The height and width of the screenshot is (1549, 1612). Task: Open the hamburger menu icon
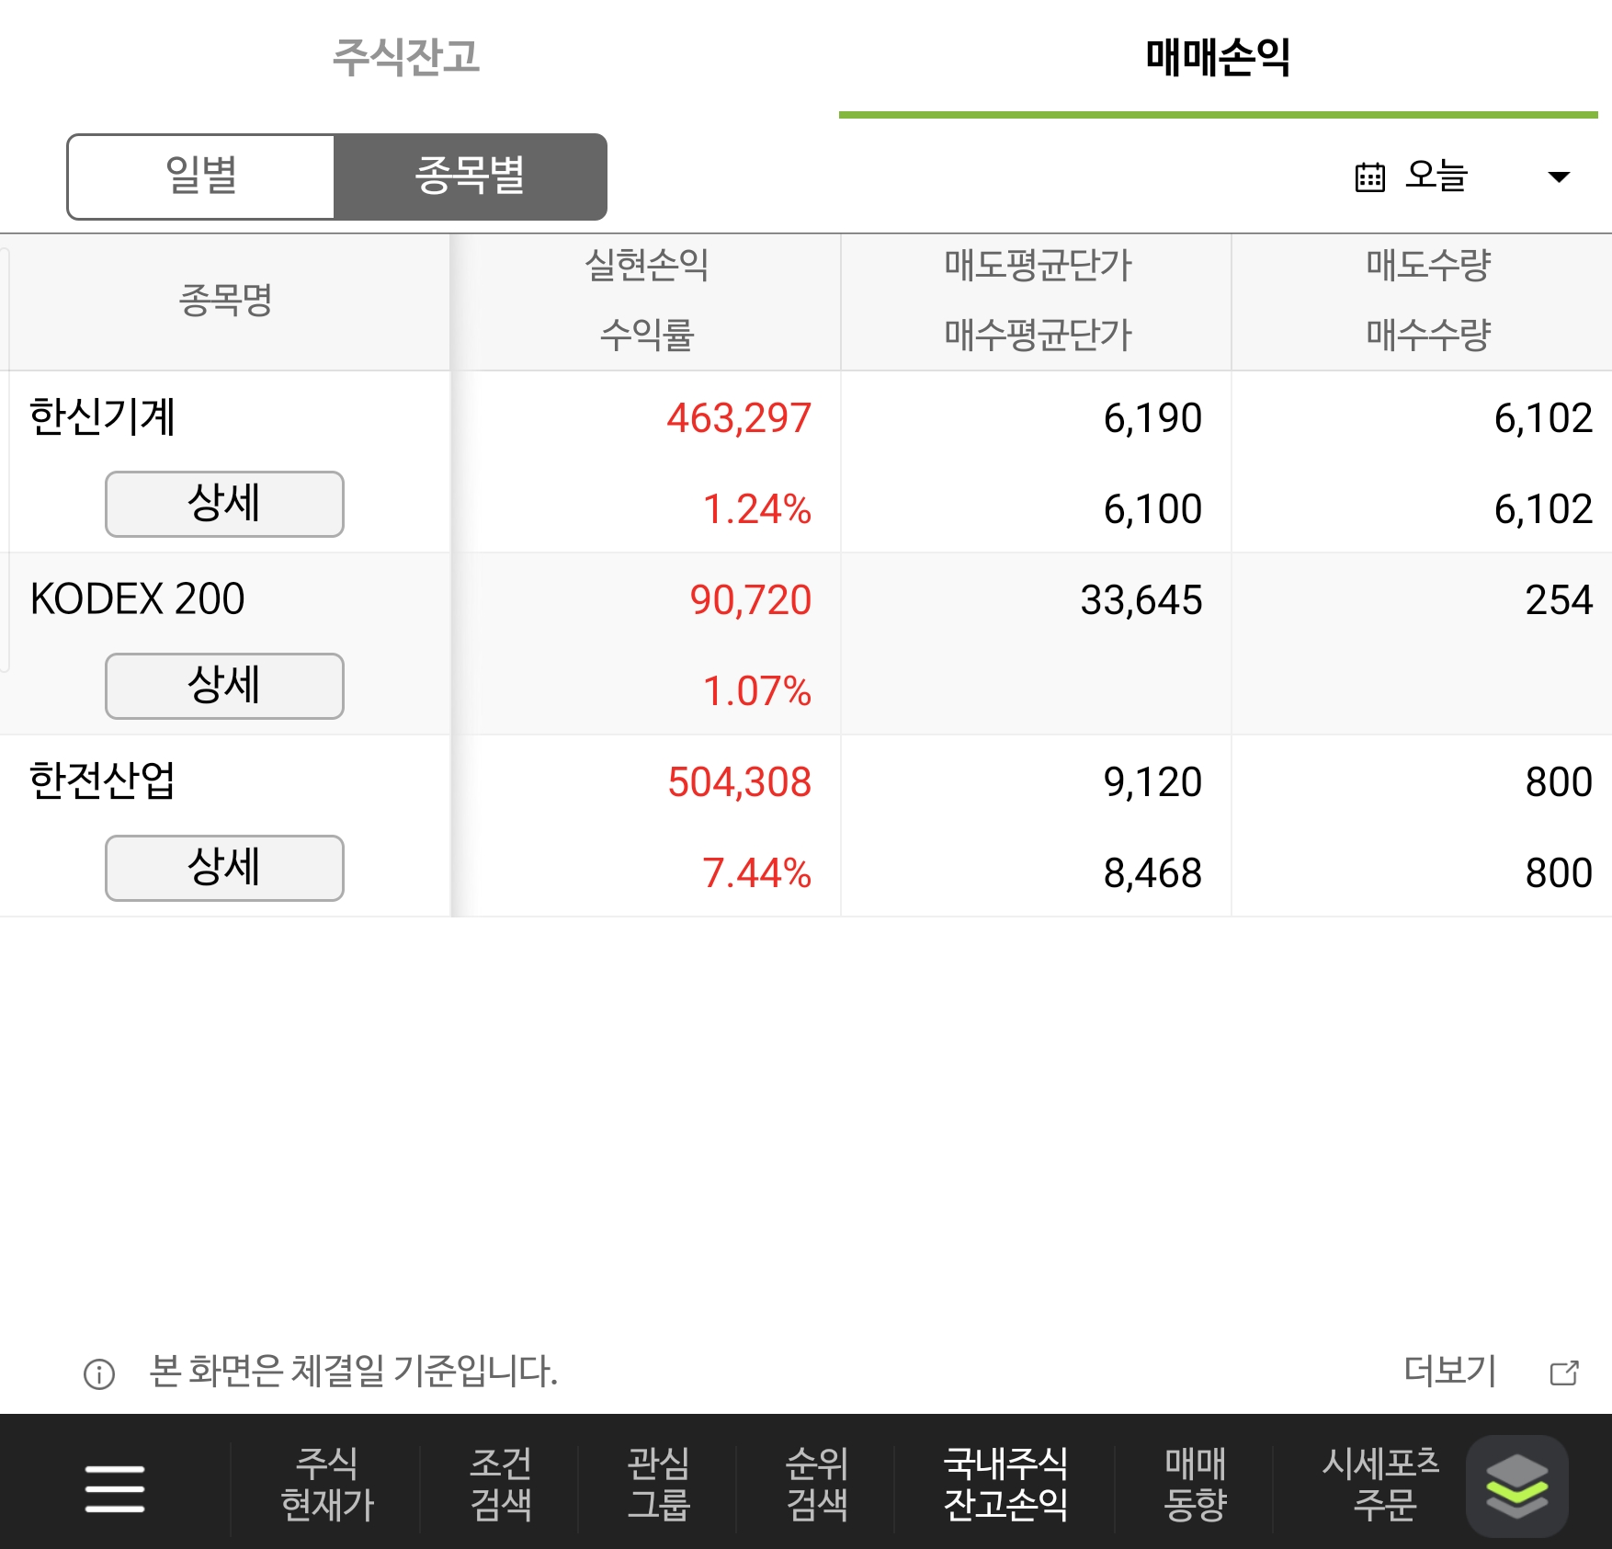[x=115, y=1488]
